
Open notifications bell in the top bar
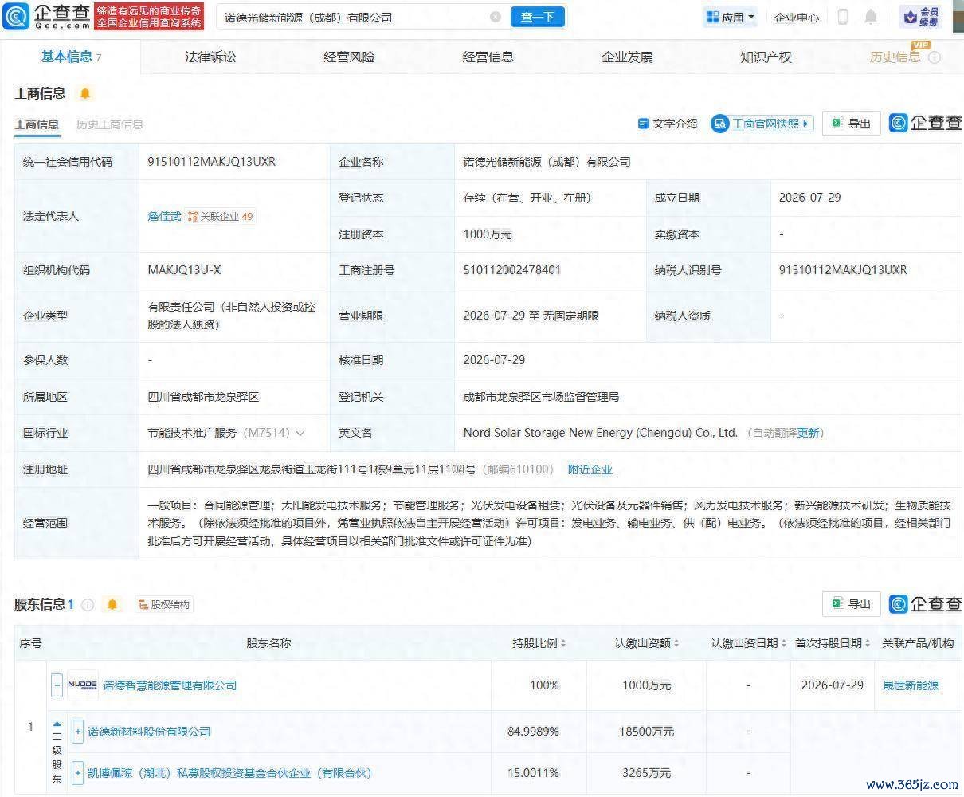872,17
